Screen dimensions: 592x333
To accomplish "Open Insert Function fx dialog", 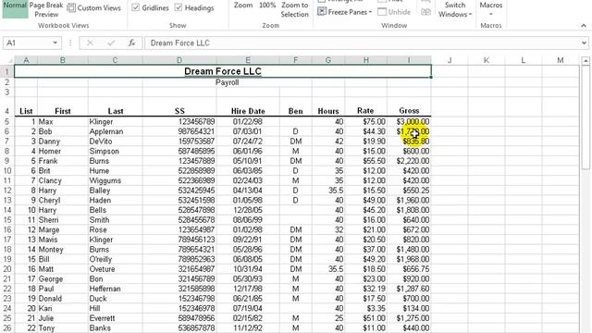I will click(x=131, y=43).
